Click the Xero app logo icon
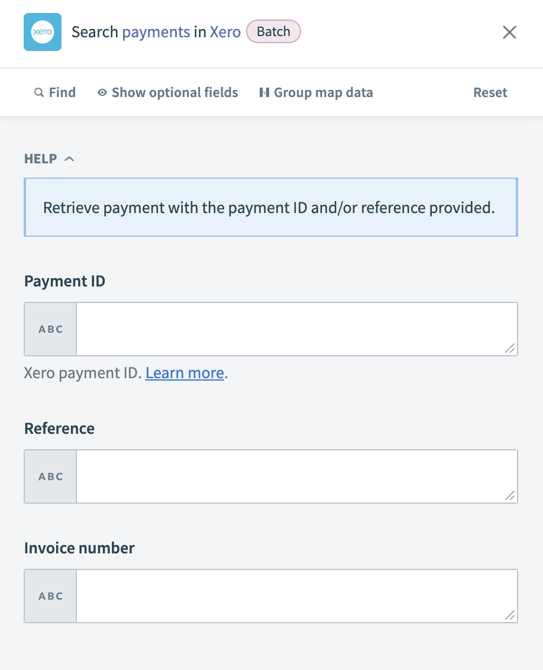Image resolution: width=543 pixels, height=670 pixels. tap(42, 32)
